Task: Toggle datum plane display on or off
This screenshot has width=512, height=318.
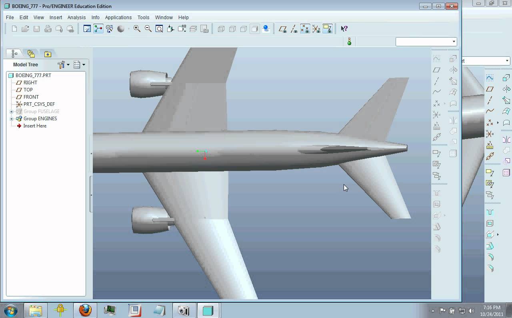Action: (x=283, y=28)
